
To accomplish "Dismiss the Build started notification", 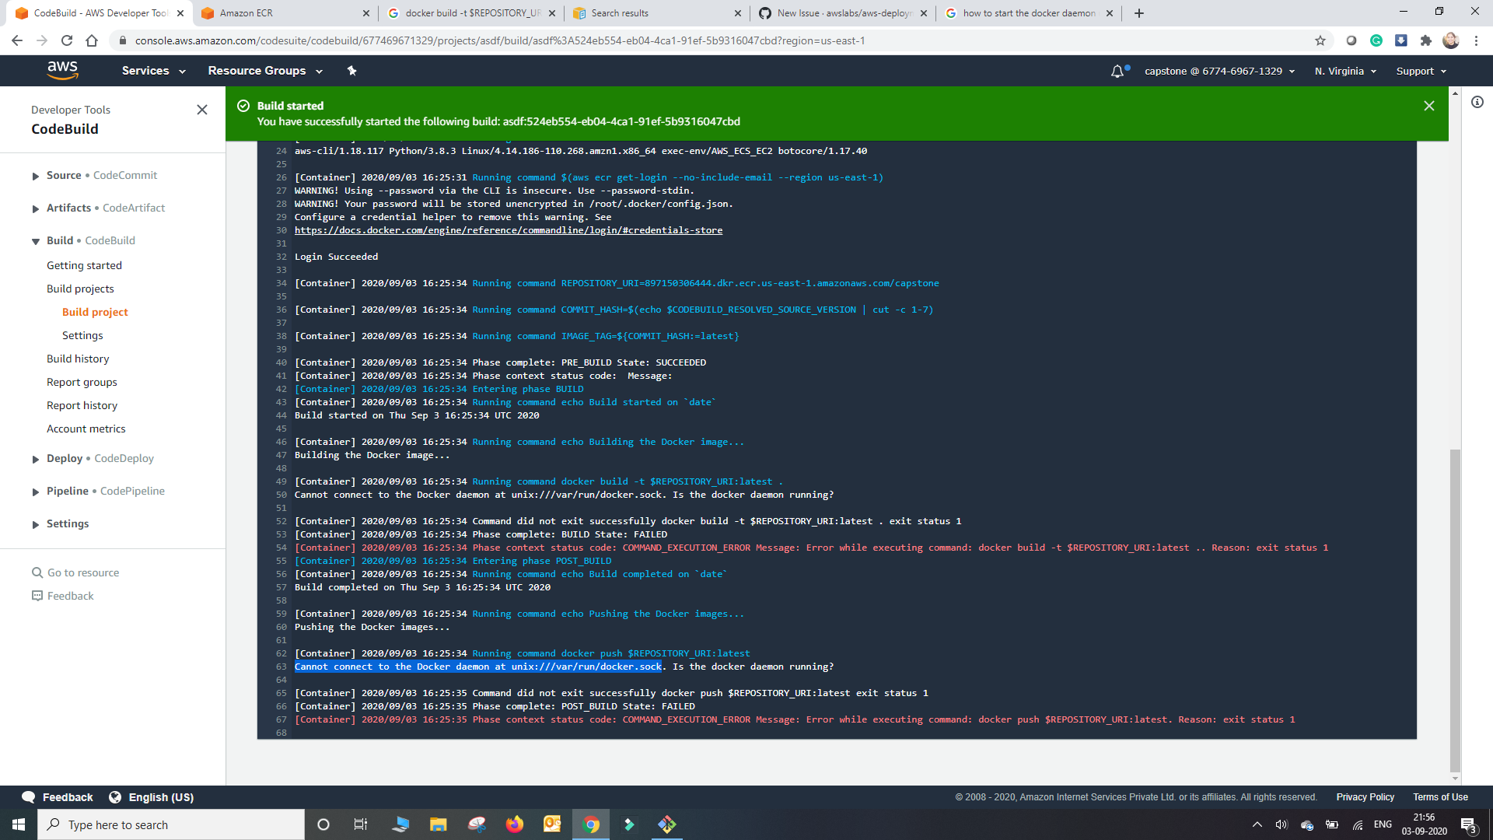I will [x=1429, y=106].
